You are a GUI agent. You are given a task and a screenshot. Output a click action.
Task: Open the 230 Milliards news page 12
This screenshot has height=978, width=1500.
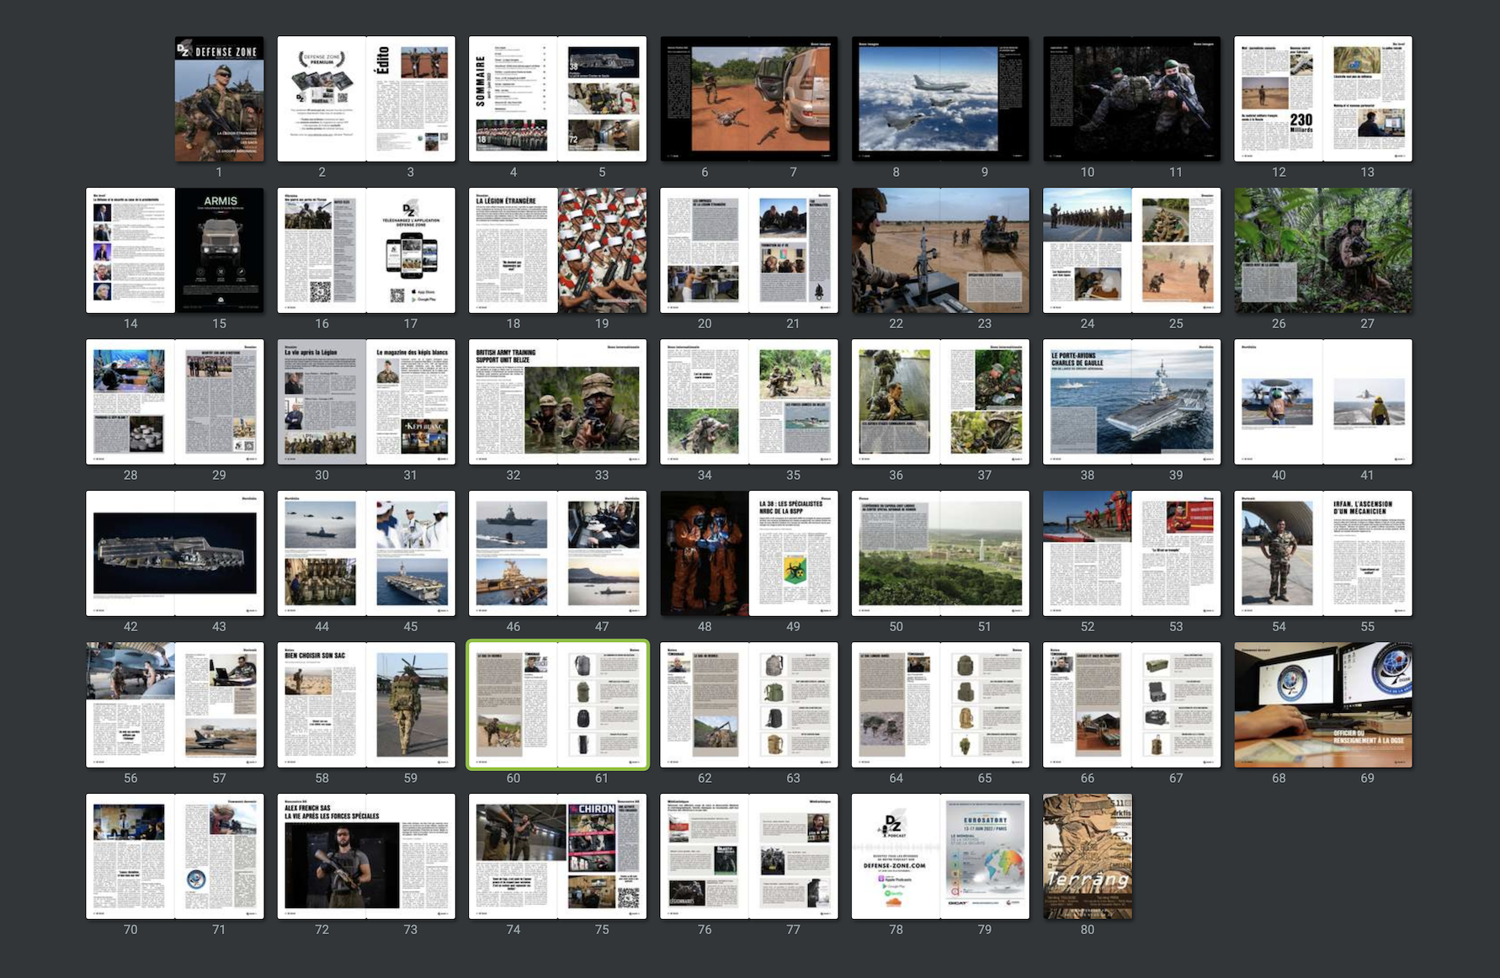(x=1279, y=98)
